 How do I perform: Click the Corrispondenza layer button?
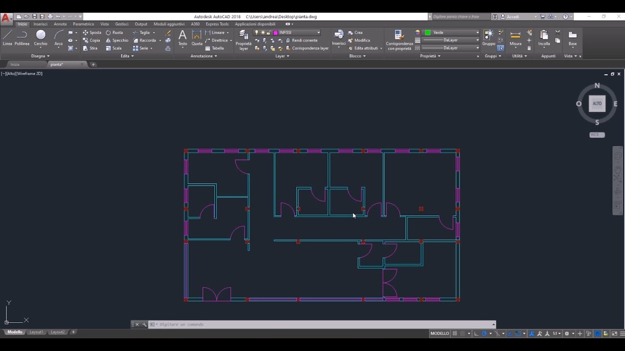307,48
